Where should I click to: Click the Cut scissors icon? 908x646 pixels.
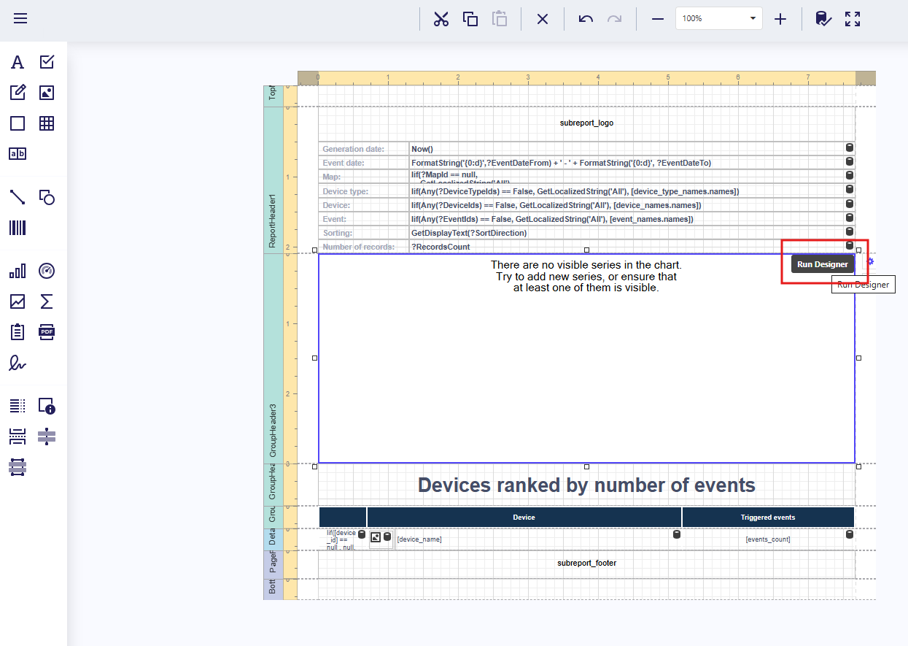[x=441, y=19]
